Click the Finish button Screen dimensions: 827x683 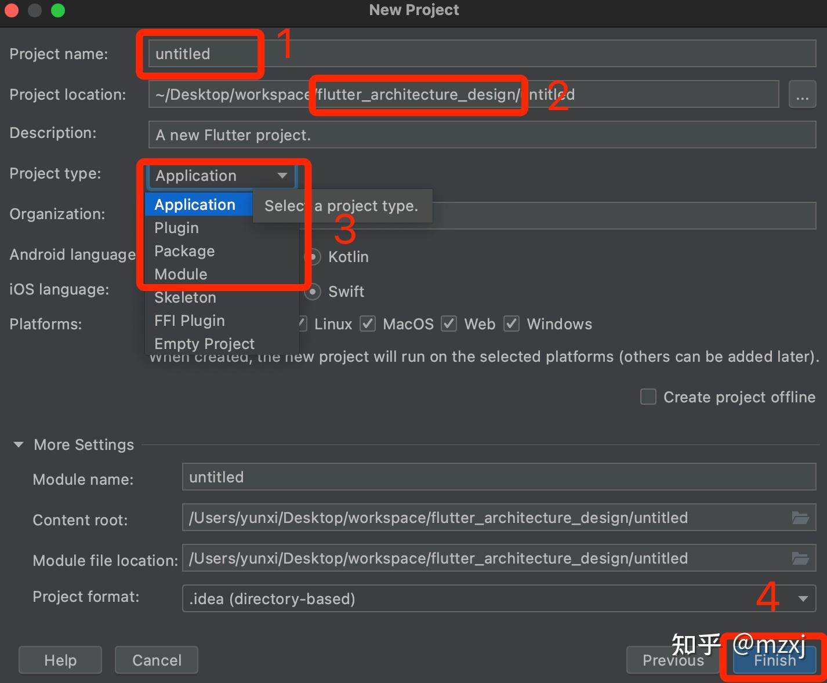pos(774,660)
